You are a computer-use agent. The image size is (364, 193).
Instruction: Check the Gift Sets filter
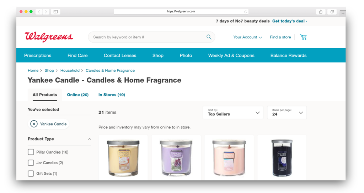(x=31, y=173)
